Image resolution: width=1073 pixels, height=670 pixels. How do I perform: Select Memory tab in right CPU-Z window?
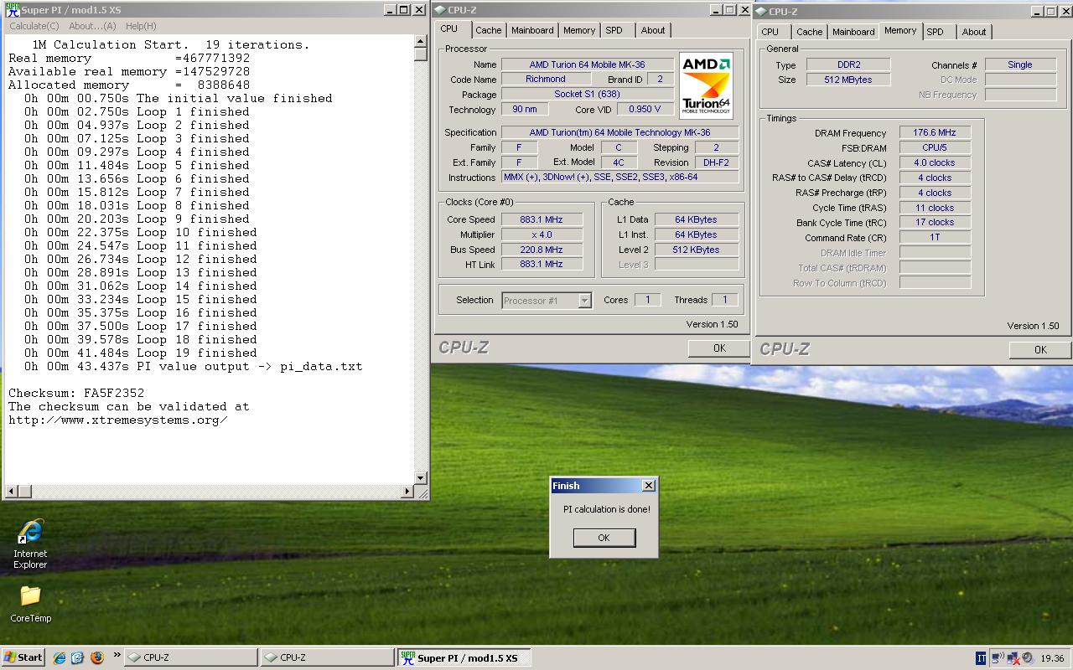900,31
